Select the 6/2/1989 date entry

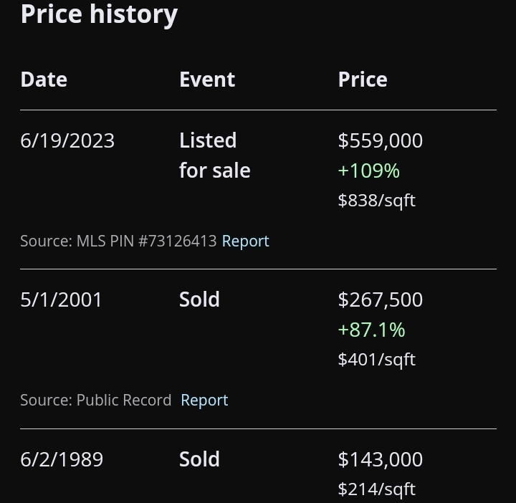[x=62, y=459]
